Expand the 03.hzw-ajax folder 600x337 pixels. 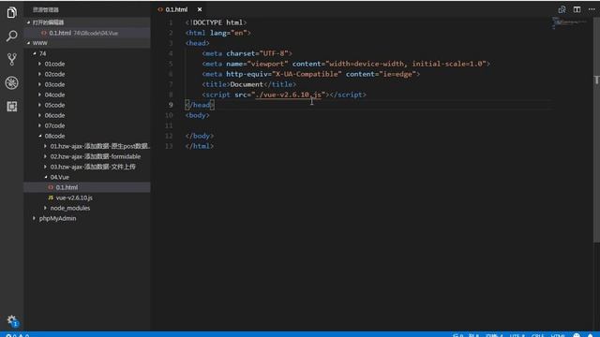point(46,167)
